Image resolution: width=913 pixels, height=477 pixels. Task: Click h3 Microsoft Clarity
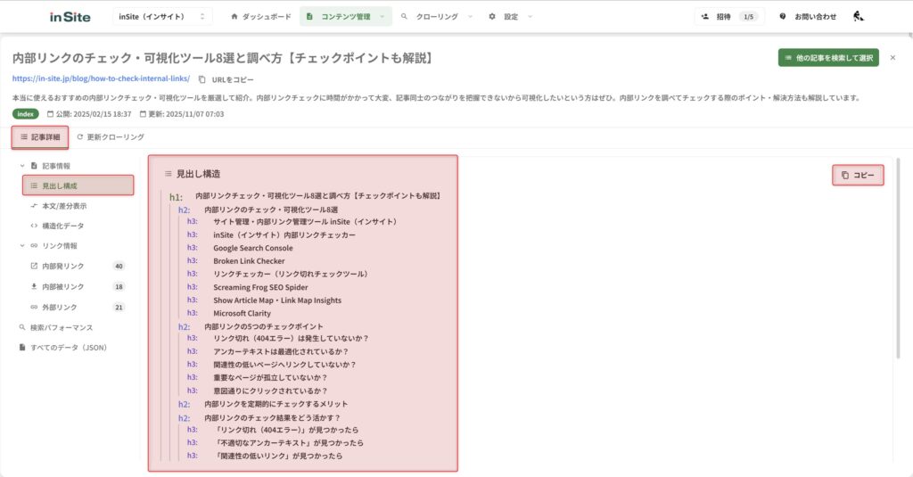click(242, 313)
